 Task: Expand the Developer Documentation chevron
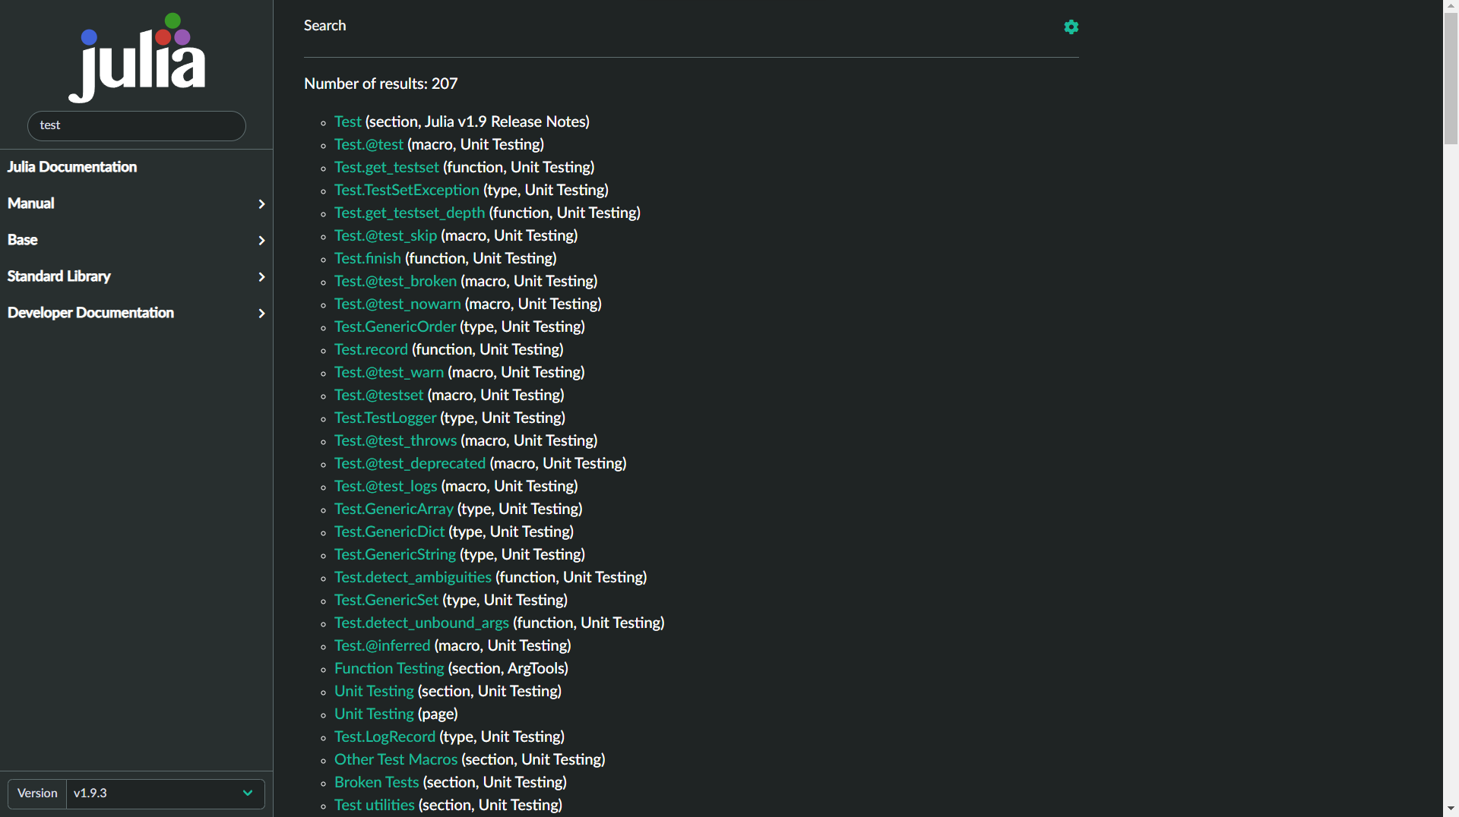click(x=261, y=314)
